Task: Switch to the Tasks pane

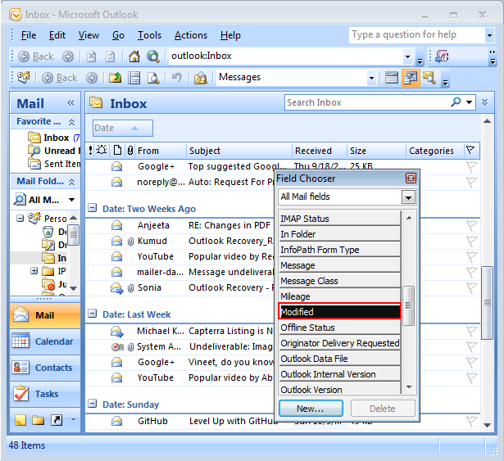Action: (x=45, y=394)
